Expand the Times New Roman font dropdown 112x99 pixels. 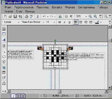pyautogui.click(x=43, y=22)
